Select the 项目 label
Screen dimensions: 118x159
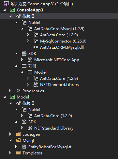point(32,66)
